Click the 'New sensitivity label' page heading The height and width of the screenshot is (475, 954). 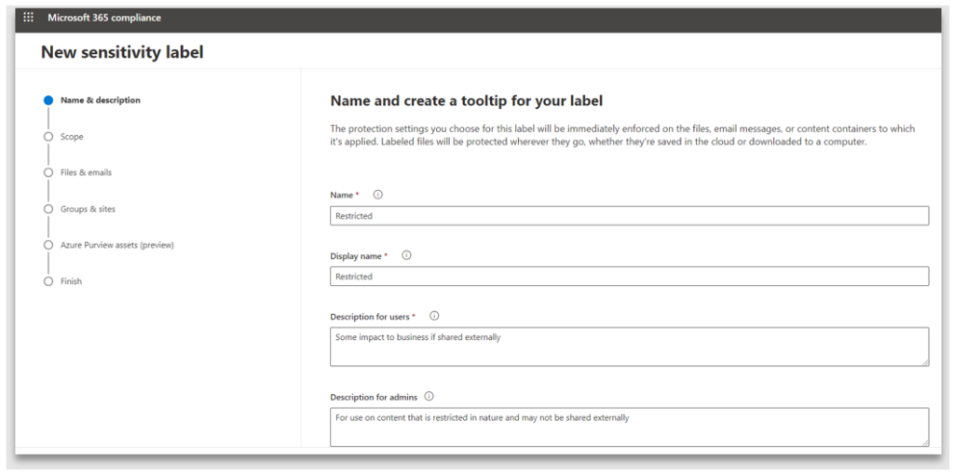pyautogui.click(x=122, y=53)
